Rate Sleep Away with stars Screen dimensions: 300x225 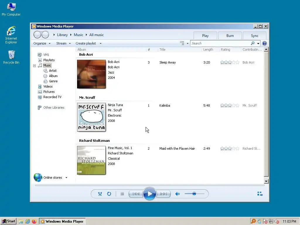tap(230, 62)
